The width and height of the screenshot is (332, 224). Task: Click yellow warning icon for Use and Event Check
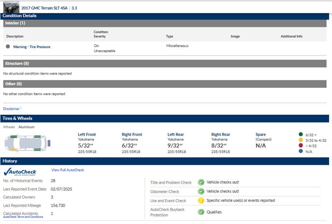[201, 201]
